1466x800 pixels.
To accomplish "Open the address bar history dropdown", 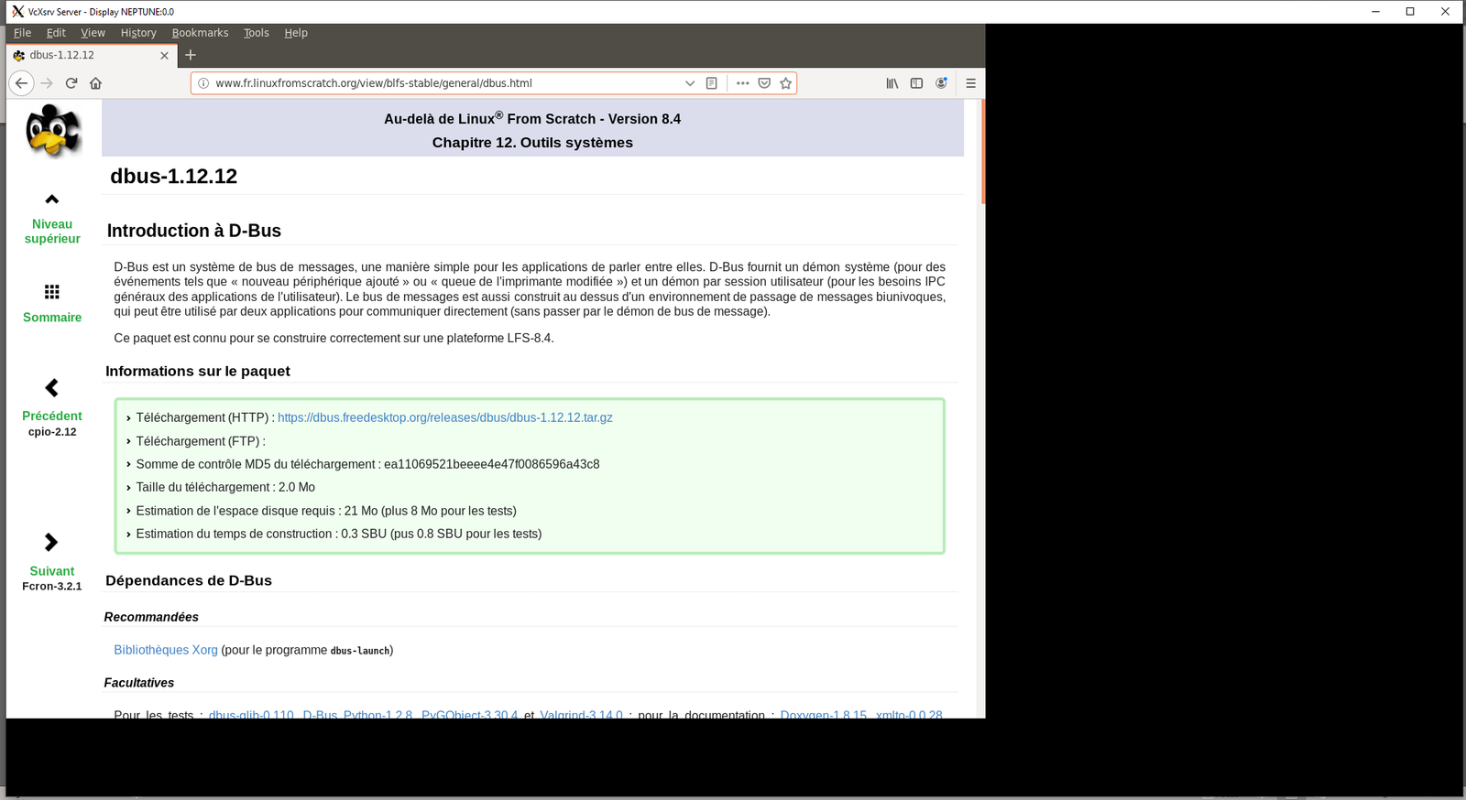I will coord(690,83).
